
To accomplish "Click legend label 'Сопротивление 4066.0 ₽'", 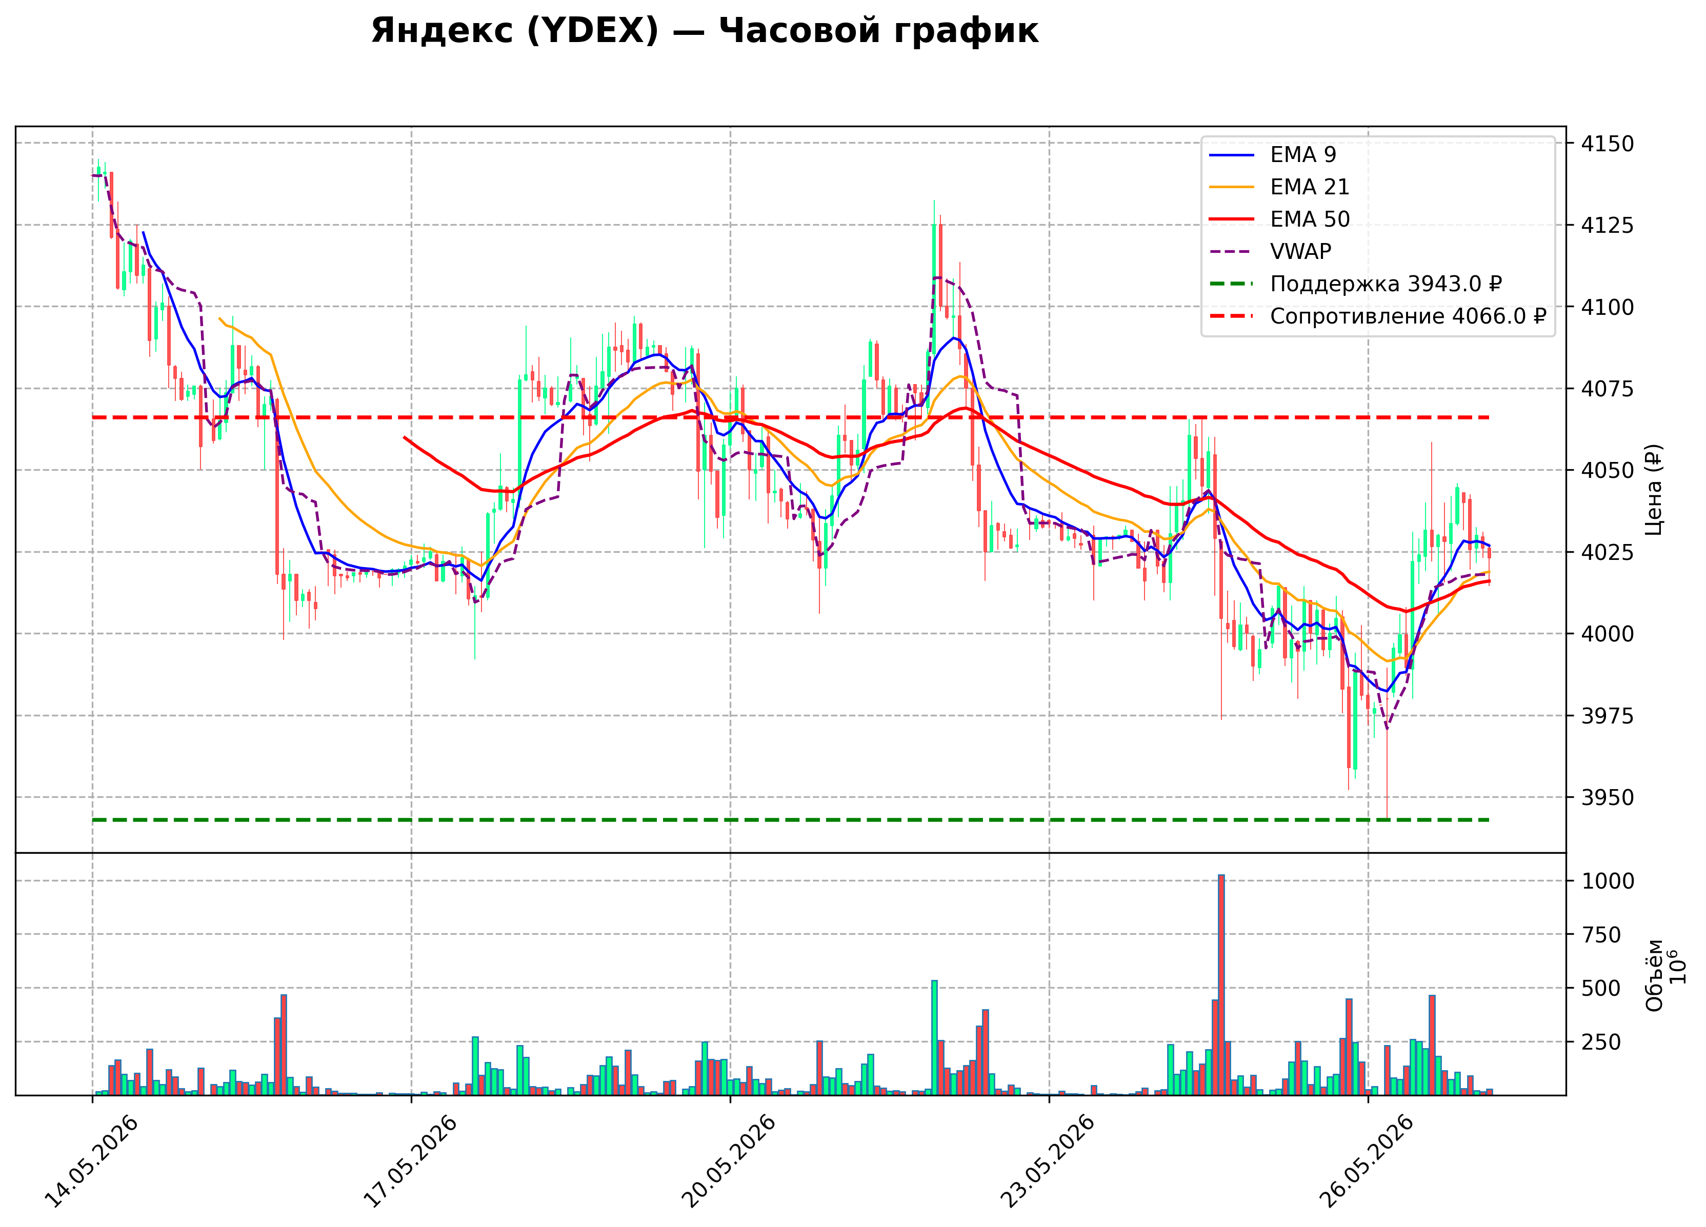I will coord(1408,317).
